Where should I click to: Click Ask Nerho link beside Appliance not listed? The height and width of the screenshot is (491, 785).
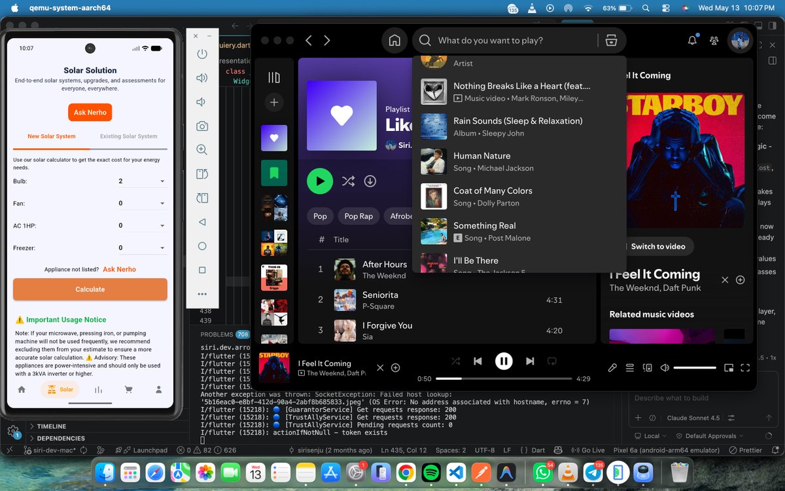(x=119, y=269)
